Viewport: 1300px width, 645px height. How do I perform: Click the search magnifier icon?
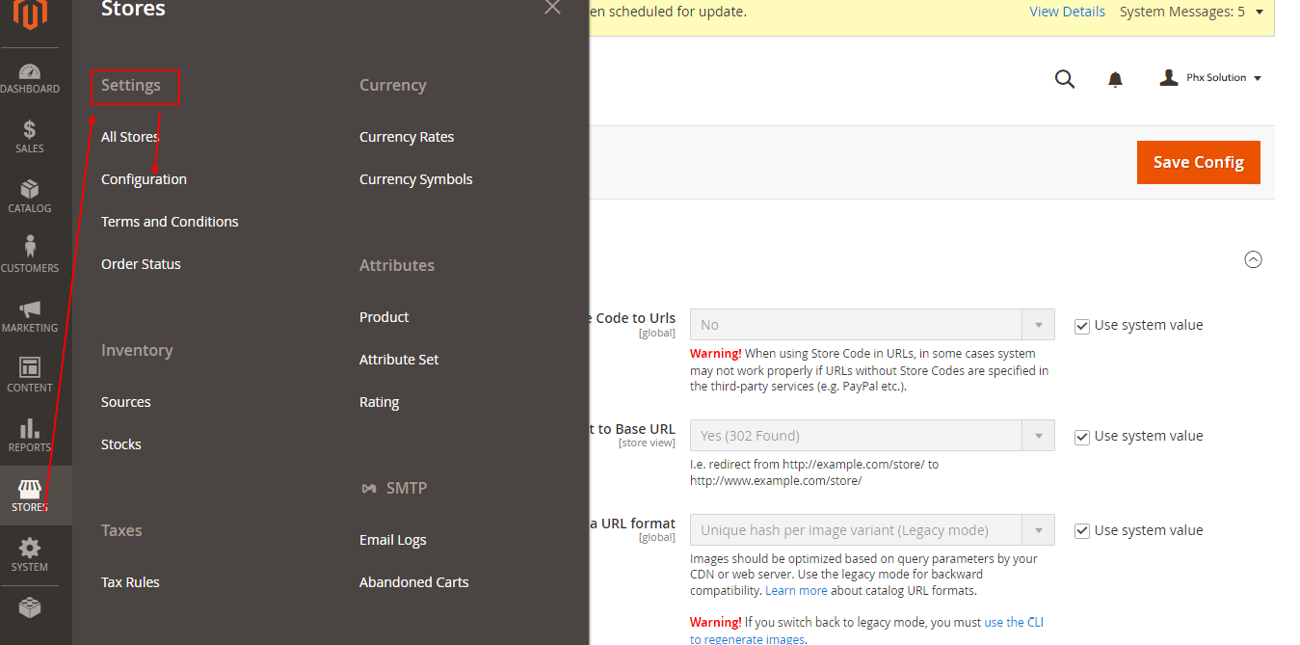click(x=1065, y=79)
